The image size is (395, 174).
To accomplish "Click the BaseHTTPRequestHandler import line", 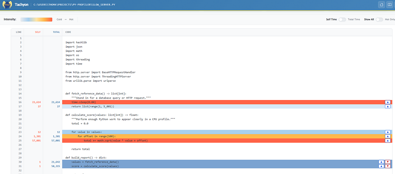I will pyautogui.click(x=101, y=73).
